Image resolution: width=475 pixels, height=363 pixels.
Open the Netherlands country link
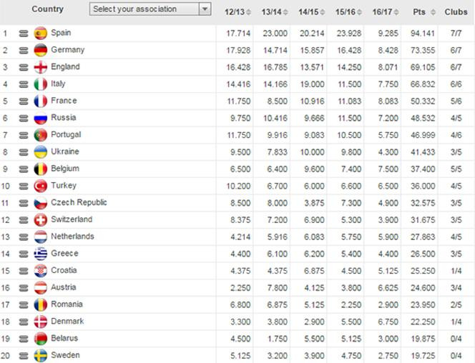(x=72, y=237)
